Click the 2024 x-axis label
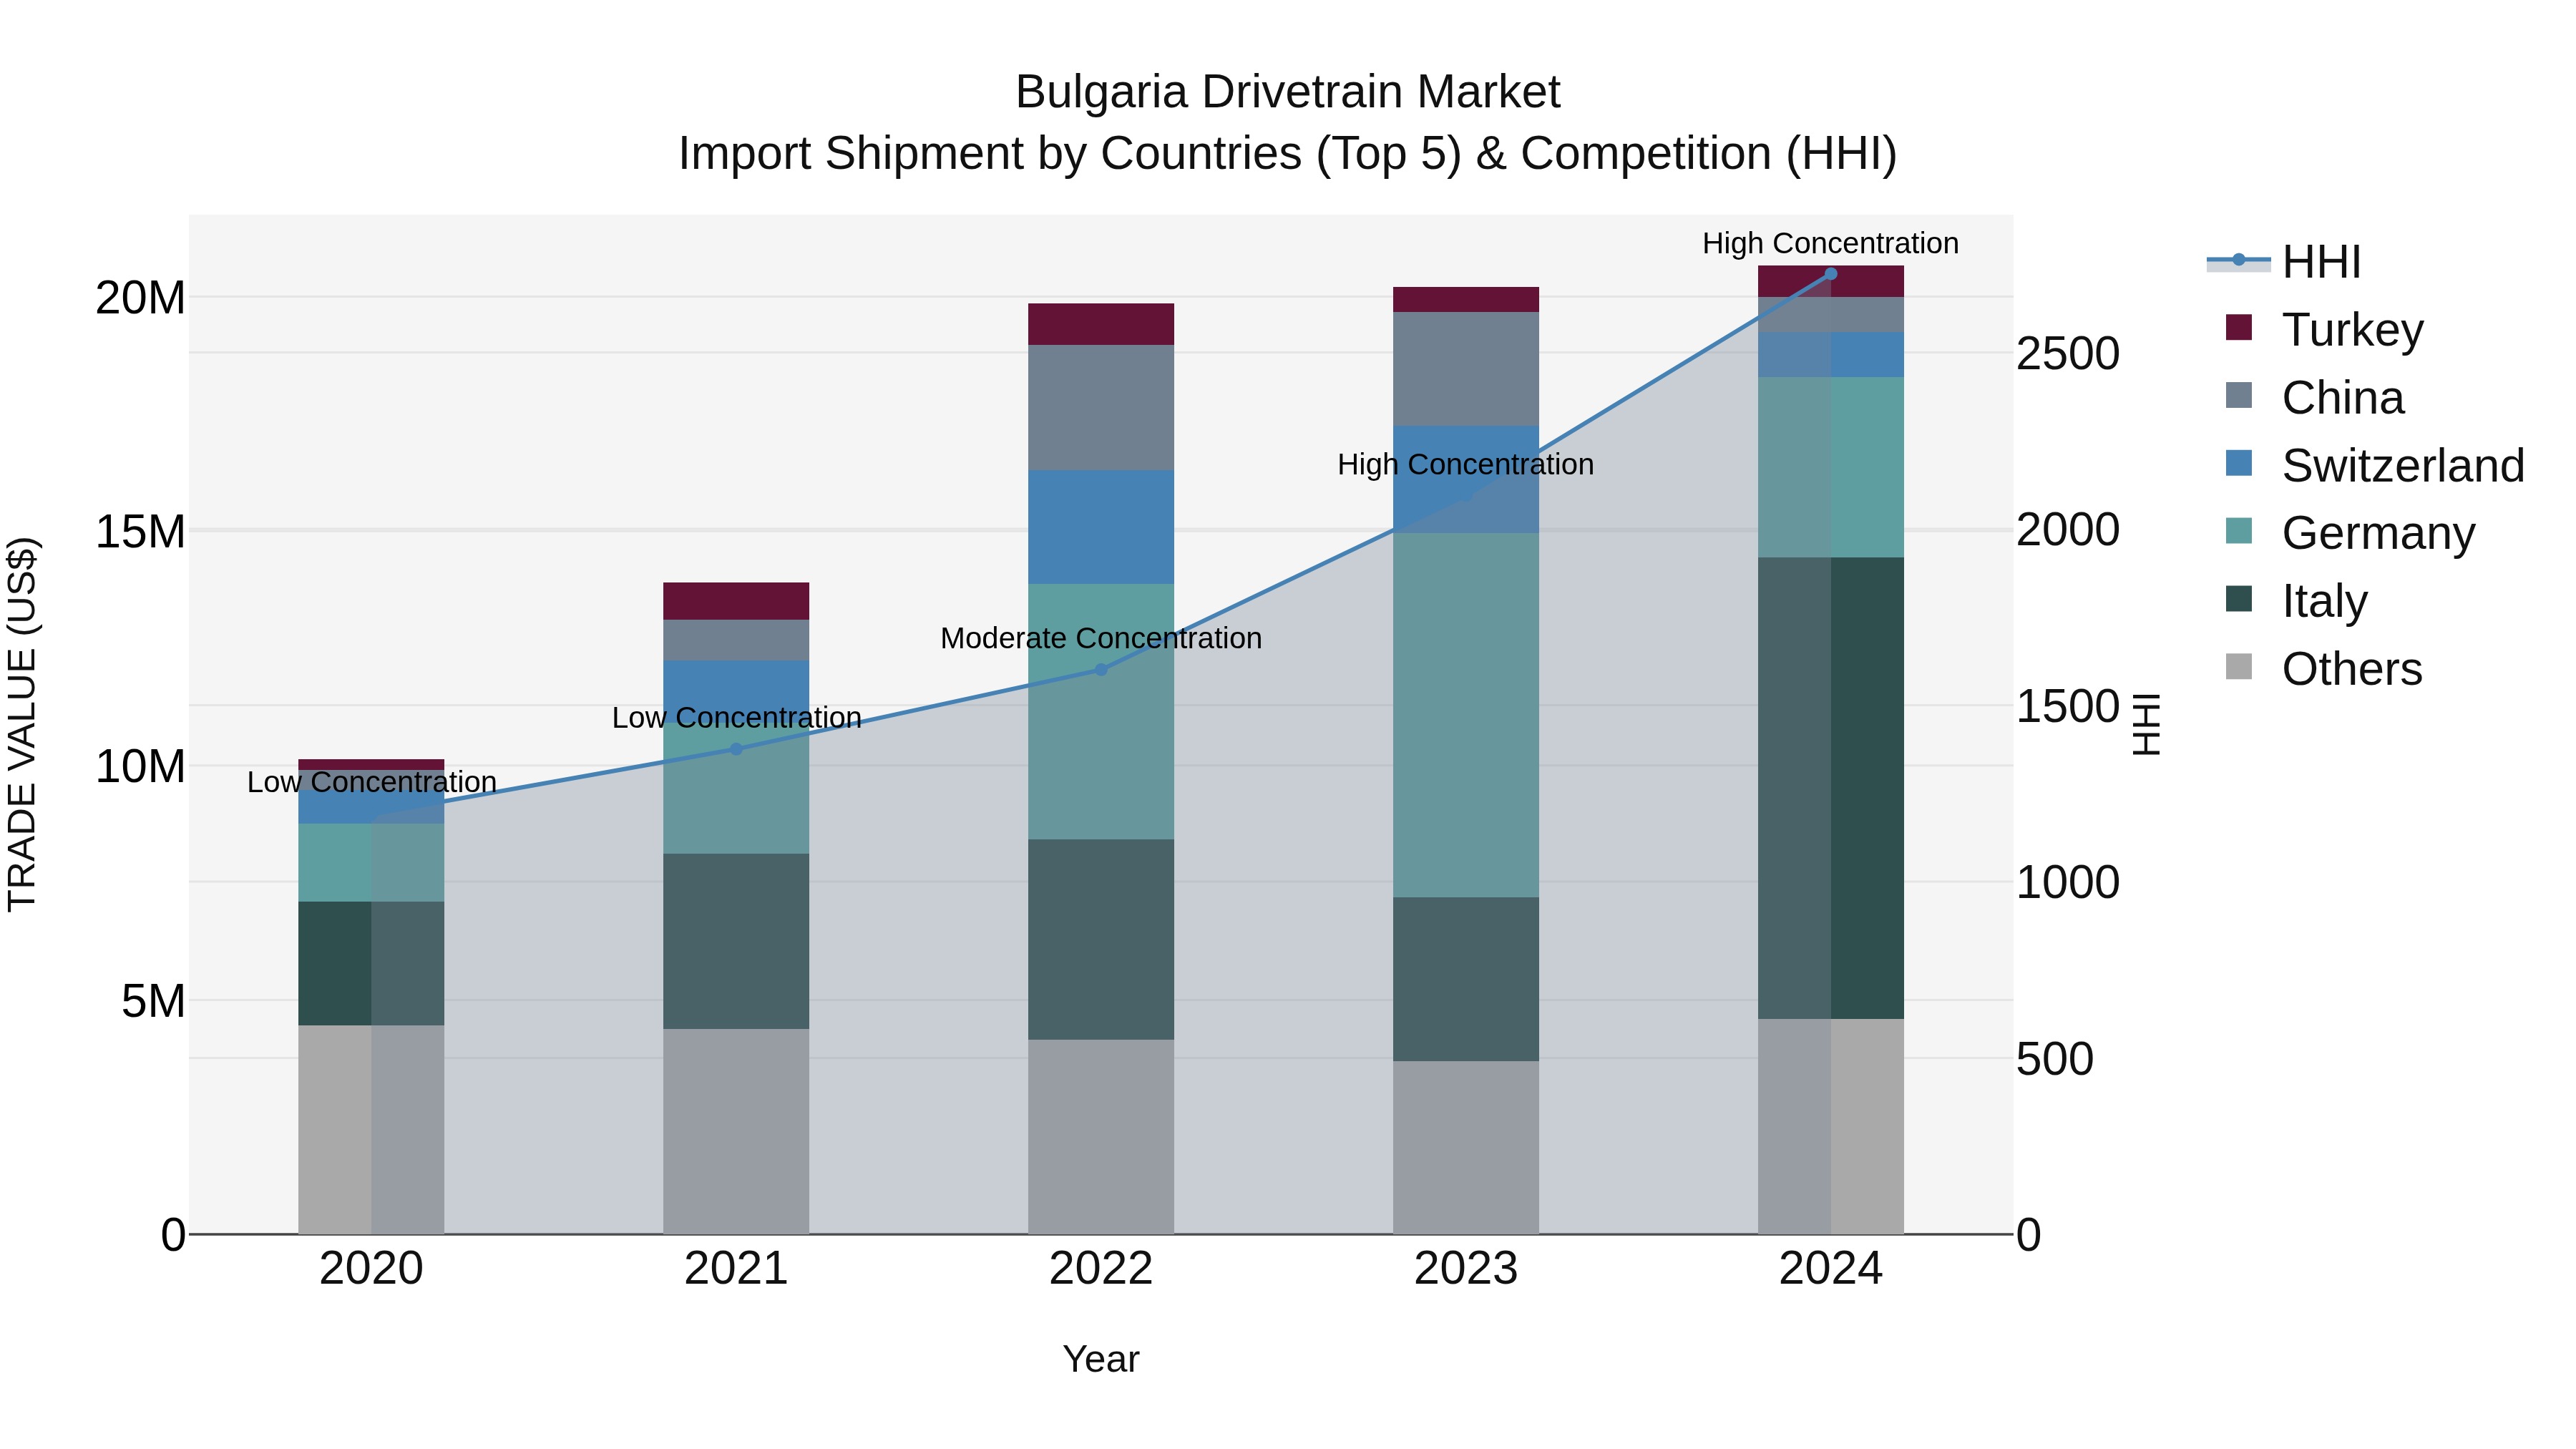Image resolution: width=2576 pixels, height=1449 pixels. pos(1831,1269)
